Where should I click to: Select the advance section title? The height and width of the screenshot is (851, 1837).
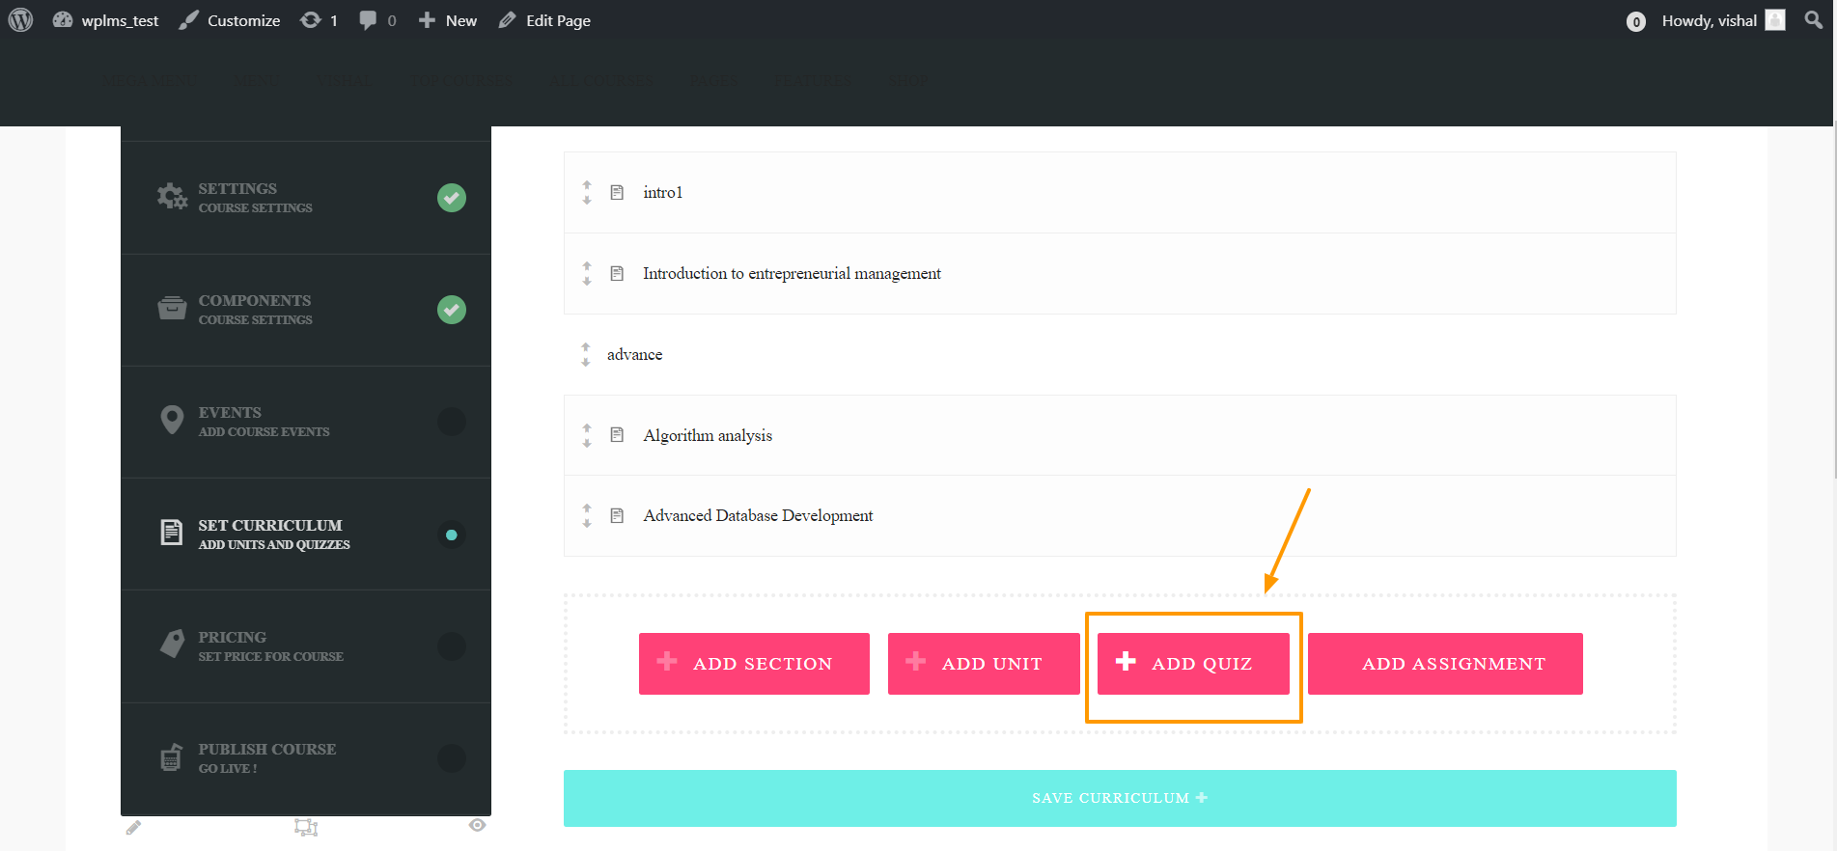[x=635, y=355]
